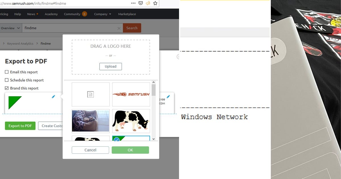This screenshot has width=341, height=179.
Task: Click the selected green triangle logo thumbnail
Action: coord(131,138)
